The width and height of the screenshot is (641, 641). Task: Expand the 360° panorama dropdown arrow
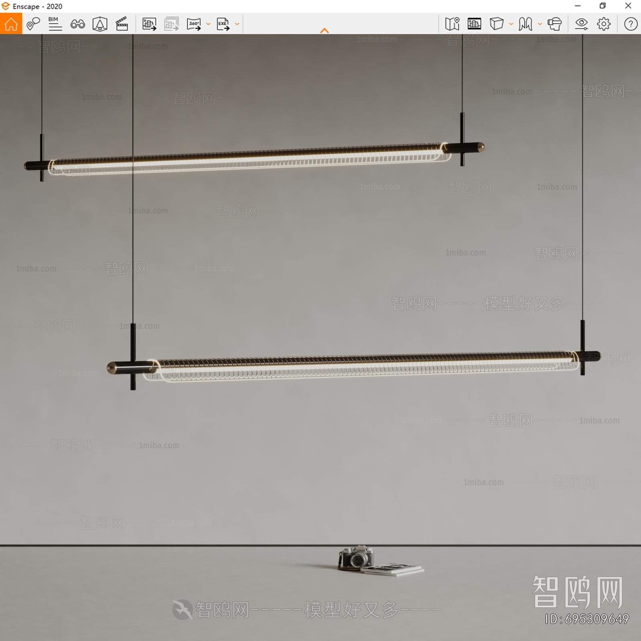pyautogui.click(x=208, y=24)
